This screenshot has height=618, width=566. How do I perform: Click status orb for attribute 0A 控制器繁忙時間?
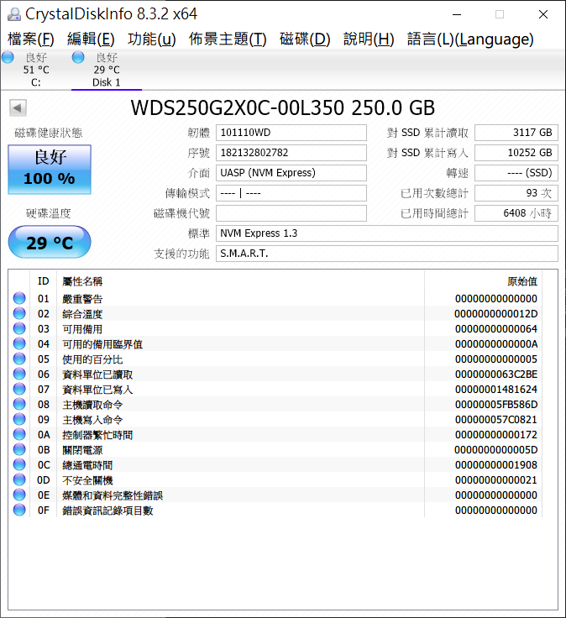pyautogui.click(x=19, y=434)
